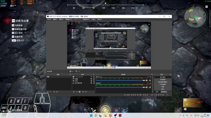Add a new source with the Sources plus icon
This screenshot has width=211, height=118.
pos(74,92)
